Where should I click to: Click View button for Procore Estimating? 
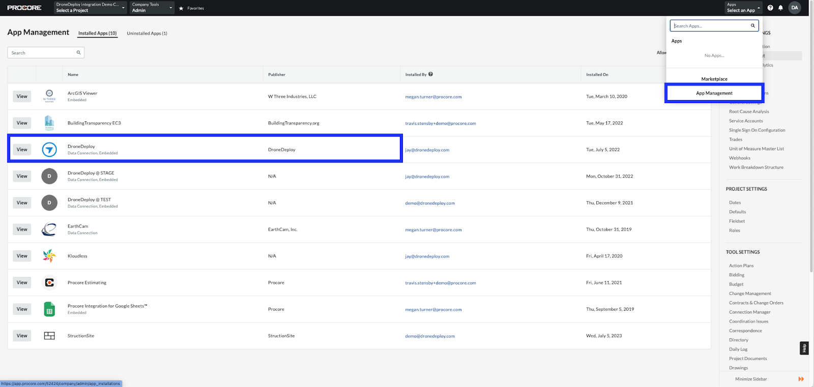click(22, 282)
